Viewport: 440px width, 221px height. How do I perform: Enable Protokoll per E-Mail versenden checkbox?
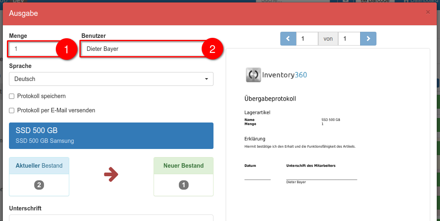12,110
